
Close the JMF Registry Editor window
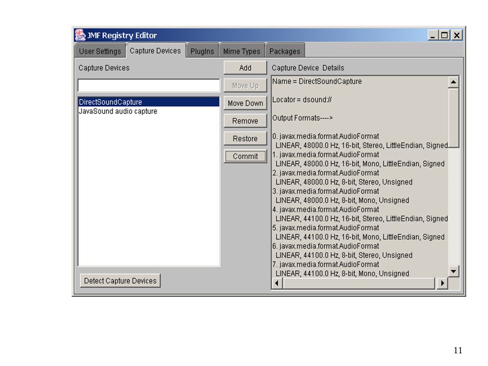pos(456,35)
